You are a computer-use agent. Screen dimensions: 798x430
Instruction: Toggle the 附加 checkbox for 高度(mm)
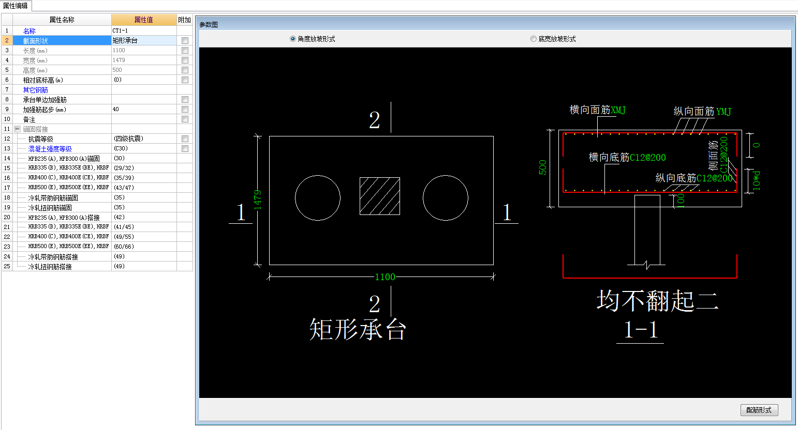(x=185, y=70)
